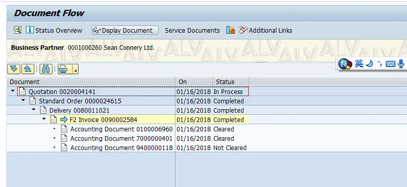Viewport: 407px width, 187px height.
Task: Click the Expand subtree down-arrows button
Action: 14,69
